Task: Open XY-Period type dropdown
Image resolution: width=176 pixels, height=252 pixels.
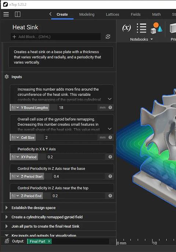Action: point(15,157)
